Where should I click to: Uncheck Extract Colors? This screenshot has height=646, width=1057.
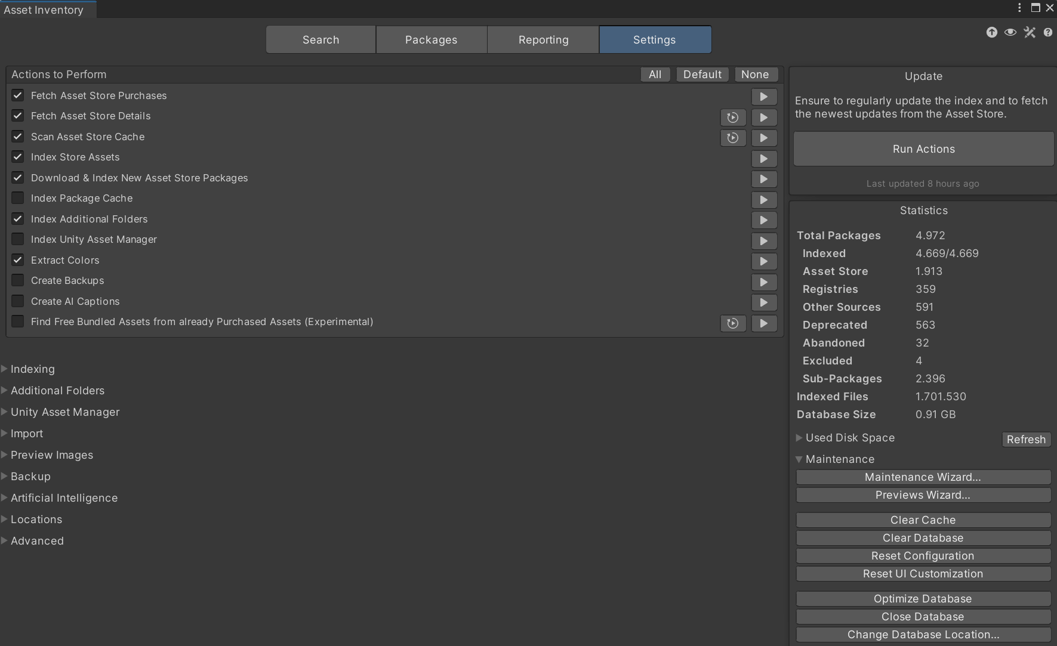[x=18, y=260]
